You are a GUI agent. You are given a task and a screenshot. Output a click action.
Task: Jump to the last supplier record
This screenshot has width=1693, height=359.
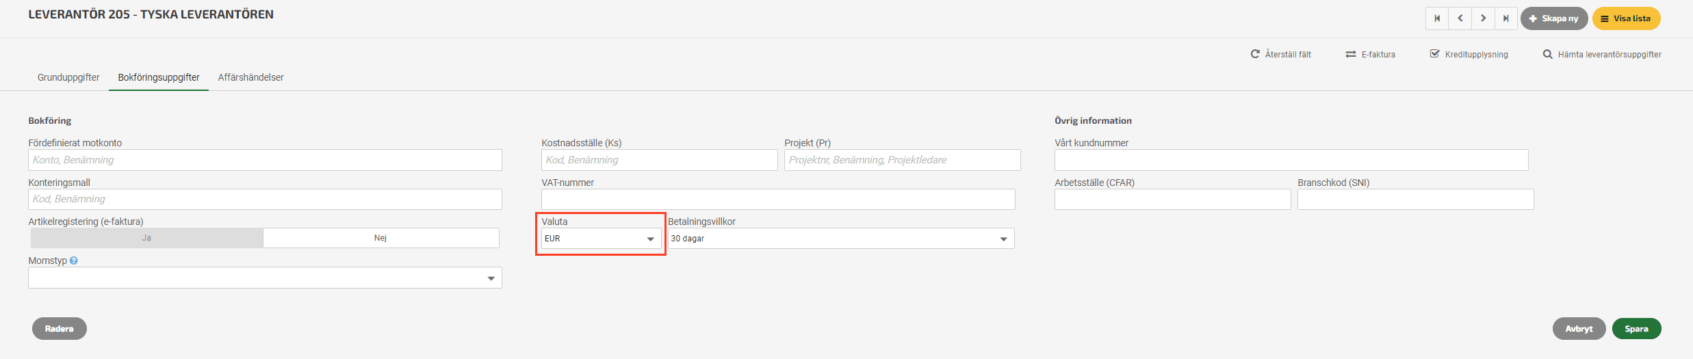point(1506,18)
